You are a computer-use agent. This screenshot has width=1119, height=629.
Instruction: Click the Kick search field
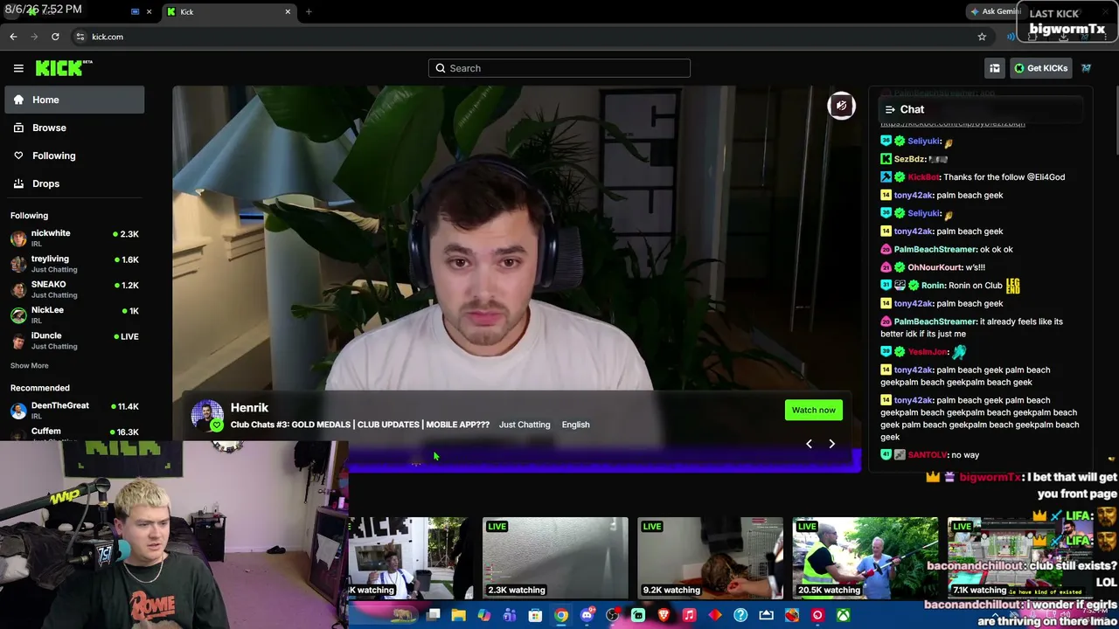(559, 68)
